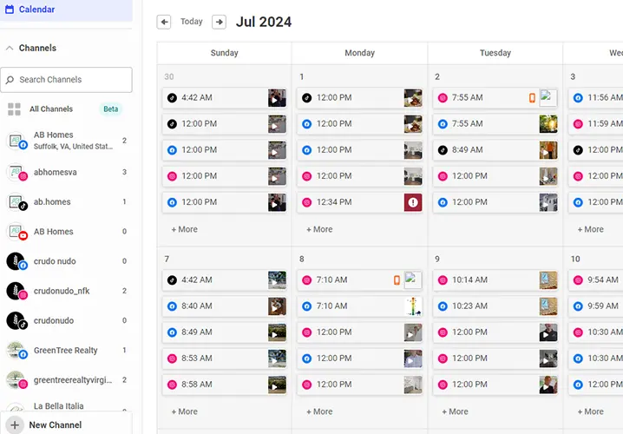Click the Tuesday column header
The height and width of the screenshot is (434, 623).
click(495, 53)
